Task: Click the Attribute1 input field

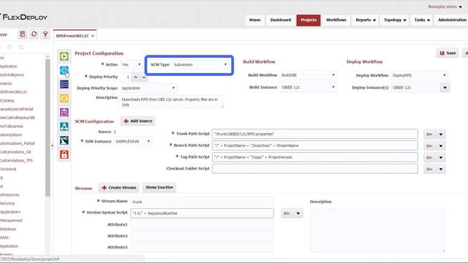Action: [202, 224]
